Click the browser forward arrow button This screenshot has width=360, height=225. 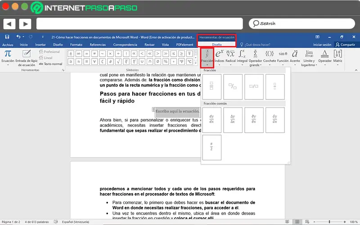point(25,24)
